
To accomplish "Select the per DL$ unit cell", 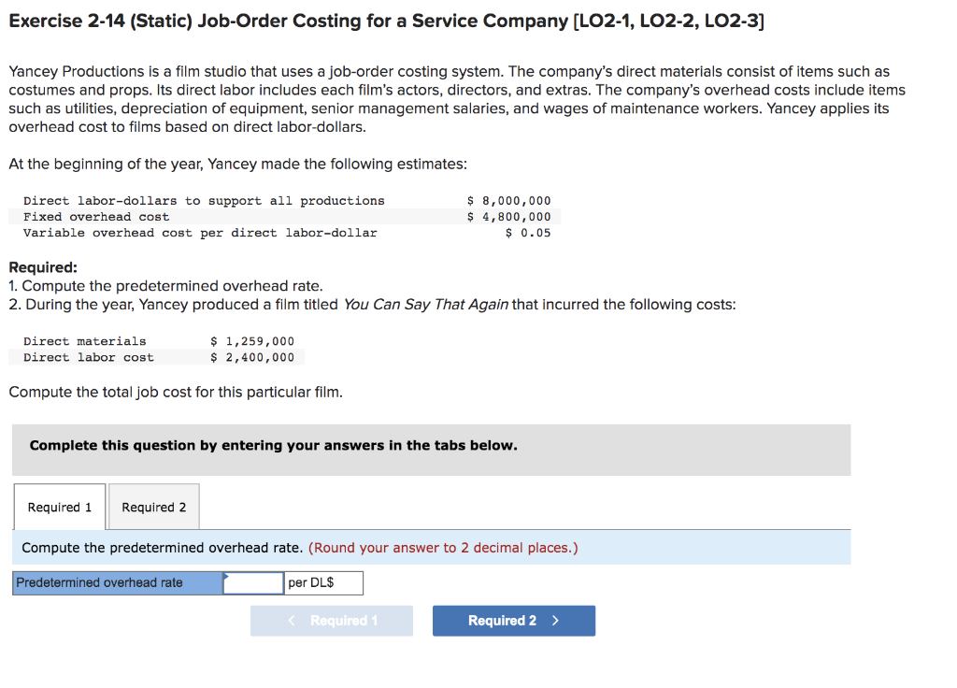I will (322, 582).
